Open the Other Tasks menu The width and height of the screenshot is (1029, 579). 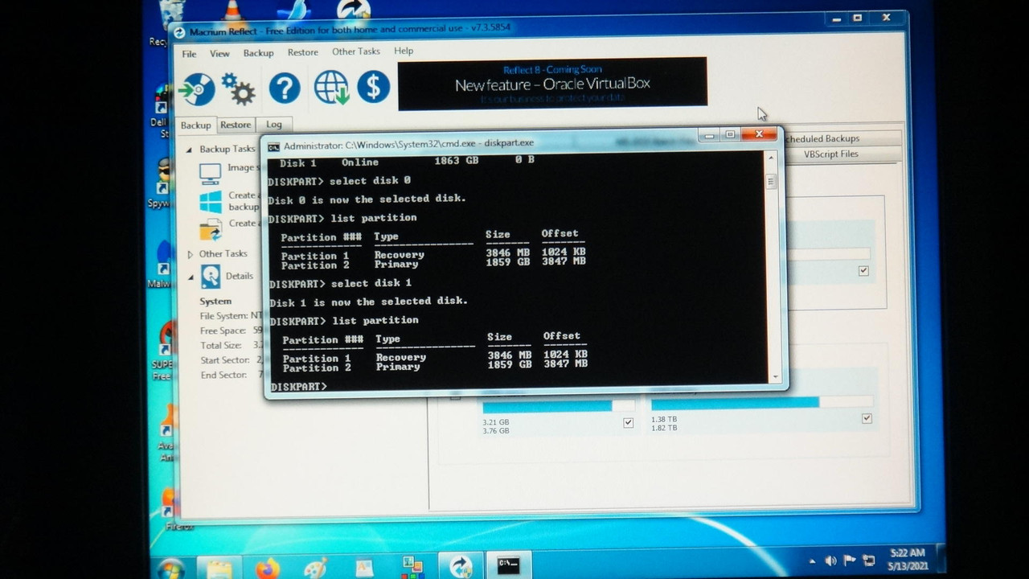[355, 51]
